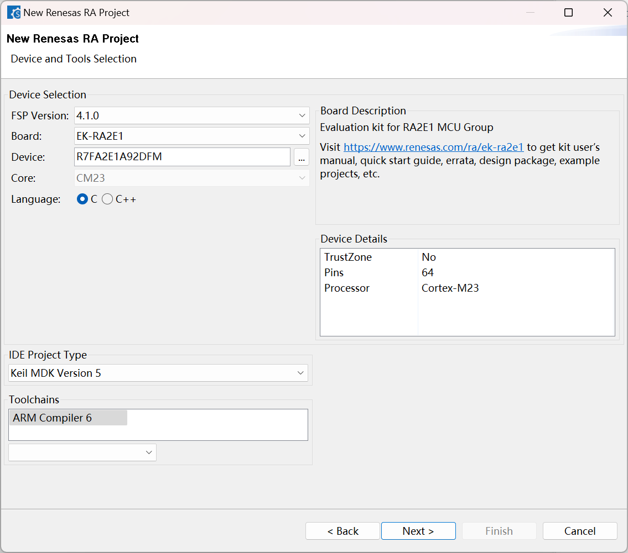Screen dimensions: 628x553
Task: Click the TrustZone row in Device Details
Action: click(x=467, y=257)
